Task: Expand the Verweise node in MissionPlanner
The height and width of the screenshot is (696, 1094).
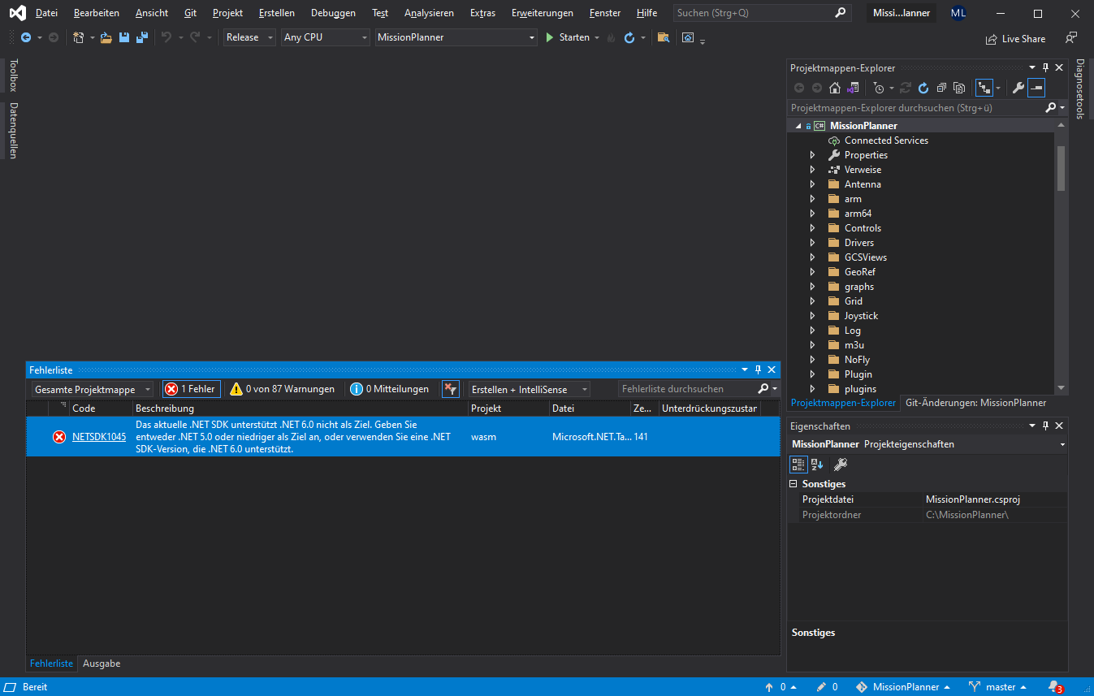Action: click(813, 169)
